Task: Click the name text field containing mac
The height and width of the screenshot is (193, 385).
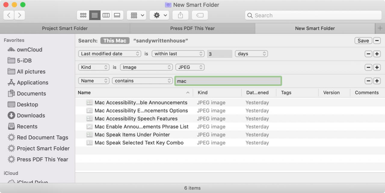Action: [x=228, y=81]
